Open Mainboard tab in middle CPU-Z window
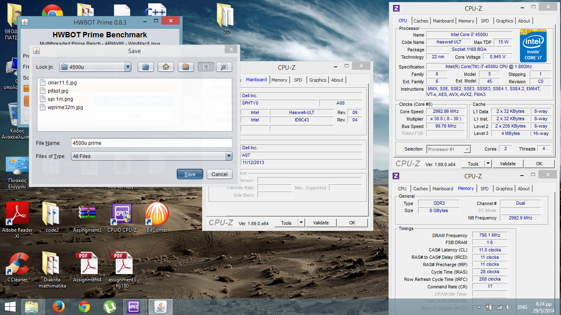This screenshot has width=561, height=315. coord(256,80)
